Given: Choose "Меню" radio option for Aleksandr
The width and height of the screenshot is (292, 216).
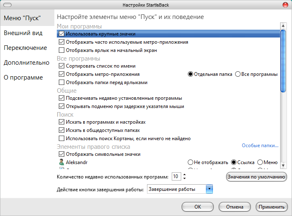Looking at the screenshot, I should (260, 162).
